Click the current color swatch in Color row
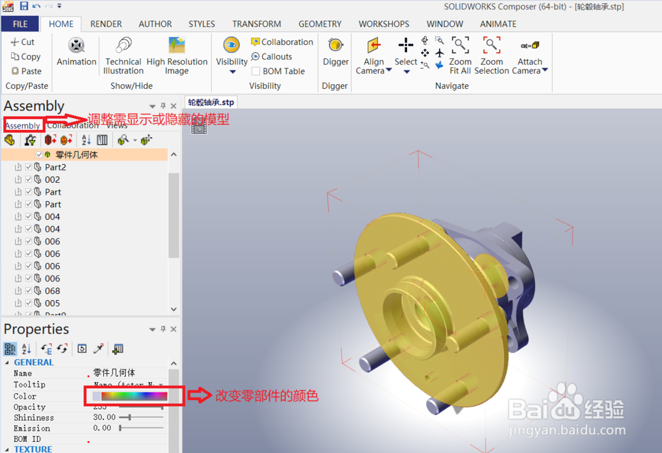Screen dimensions: 662x453 tap(96, 396)
